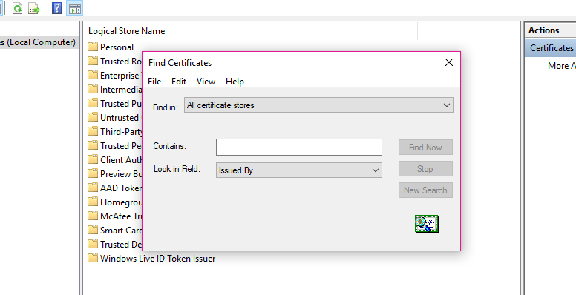Click the New Search button
This screenshot has width=576, height=295.
coord(425,190)
